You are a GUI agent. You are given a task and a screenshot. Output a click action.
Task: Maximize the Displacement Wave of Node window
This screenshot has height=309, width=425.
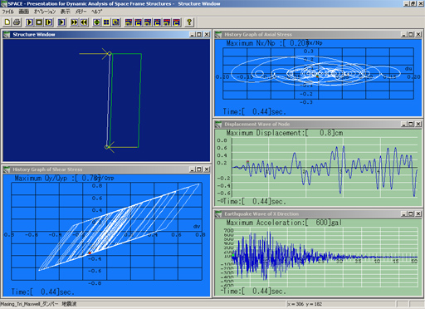click(411, 125)
